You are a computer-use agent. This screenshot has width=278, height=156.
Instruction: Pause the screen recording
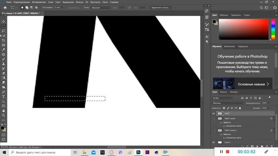click(x=221, y=152)
